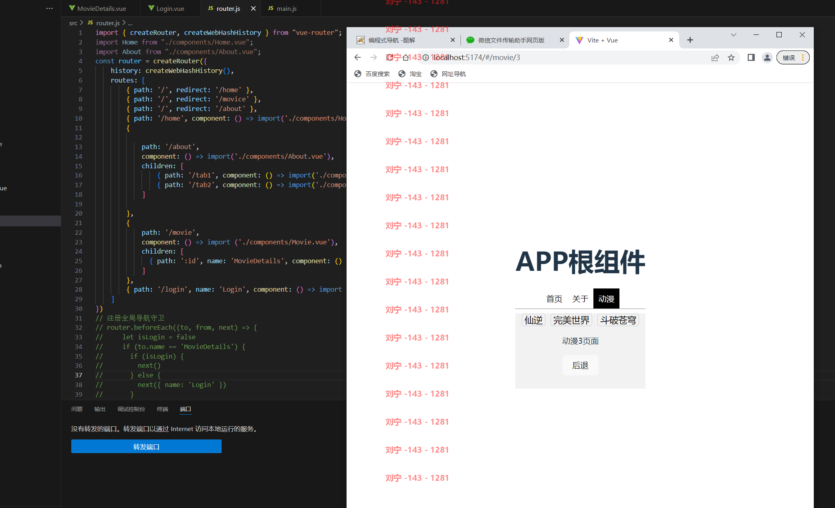Minimize the browser window
Viewport: 835px width, 508px height.
pyautogui.click(x=756, y=35)
